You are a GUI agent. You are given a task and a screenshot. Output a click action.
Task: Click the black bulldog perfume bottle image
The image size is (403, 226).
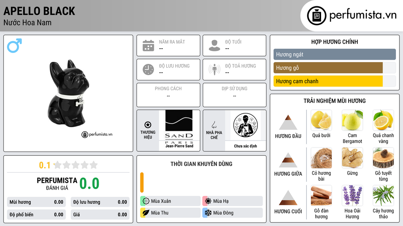pos(68,93)
